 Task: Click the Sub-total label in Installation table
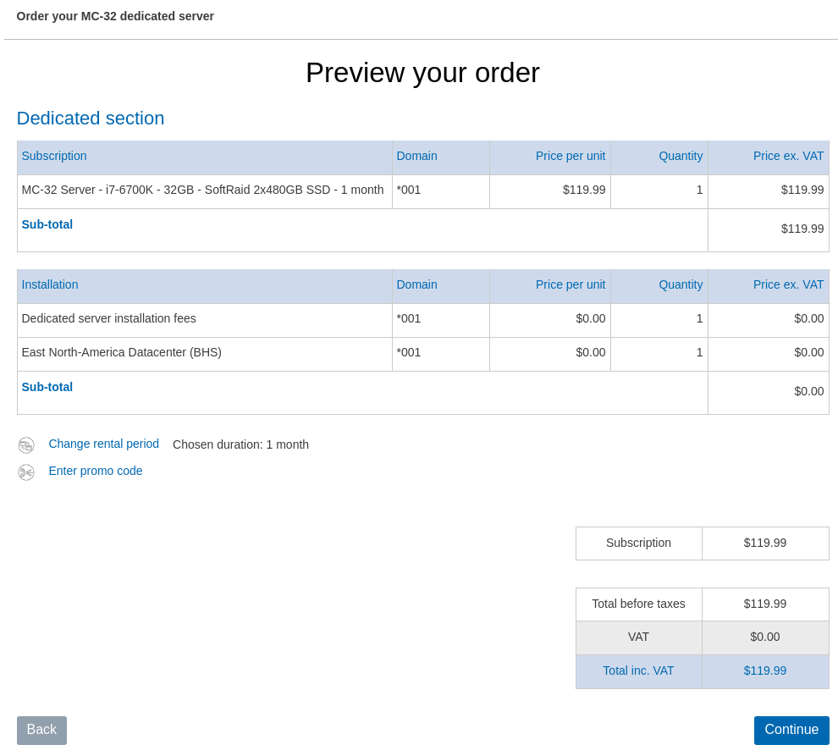(47, 387)
